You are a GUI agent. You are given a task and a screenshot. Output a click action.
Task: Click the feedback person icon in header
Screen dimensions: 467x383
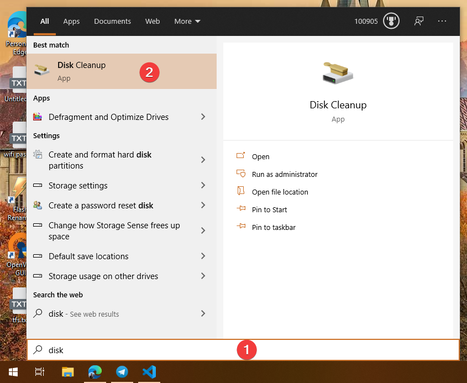419,21
